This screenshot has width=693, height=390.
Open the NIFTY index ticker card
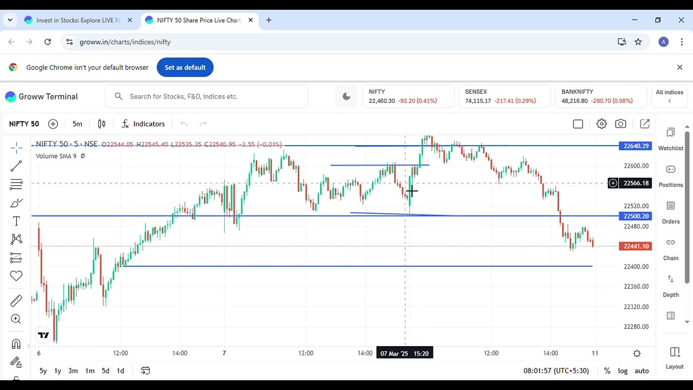(408, 96)
